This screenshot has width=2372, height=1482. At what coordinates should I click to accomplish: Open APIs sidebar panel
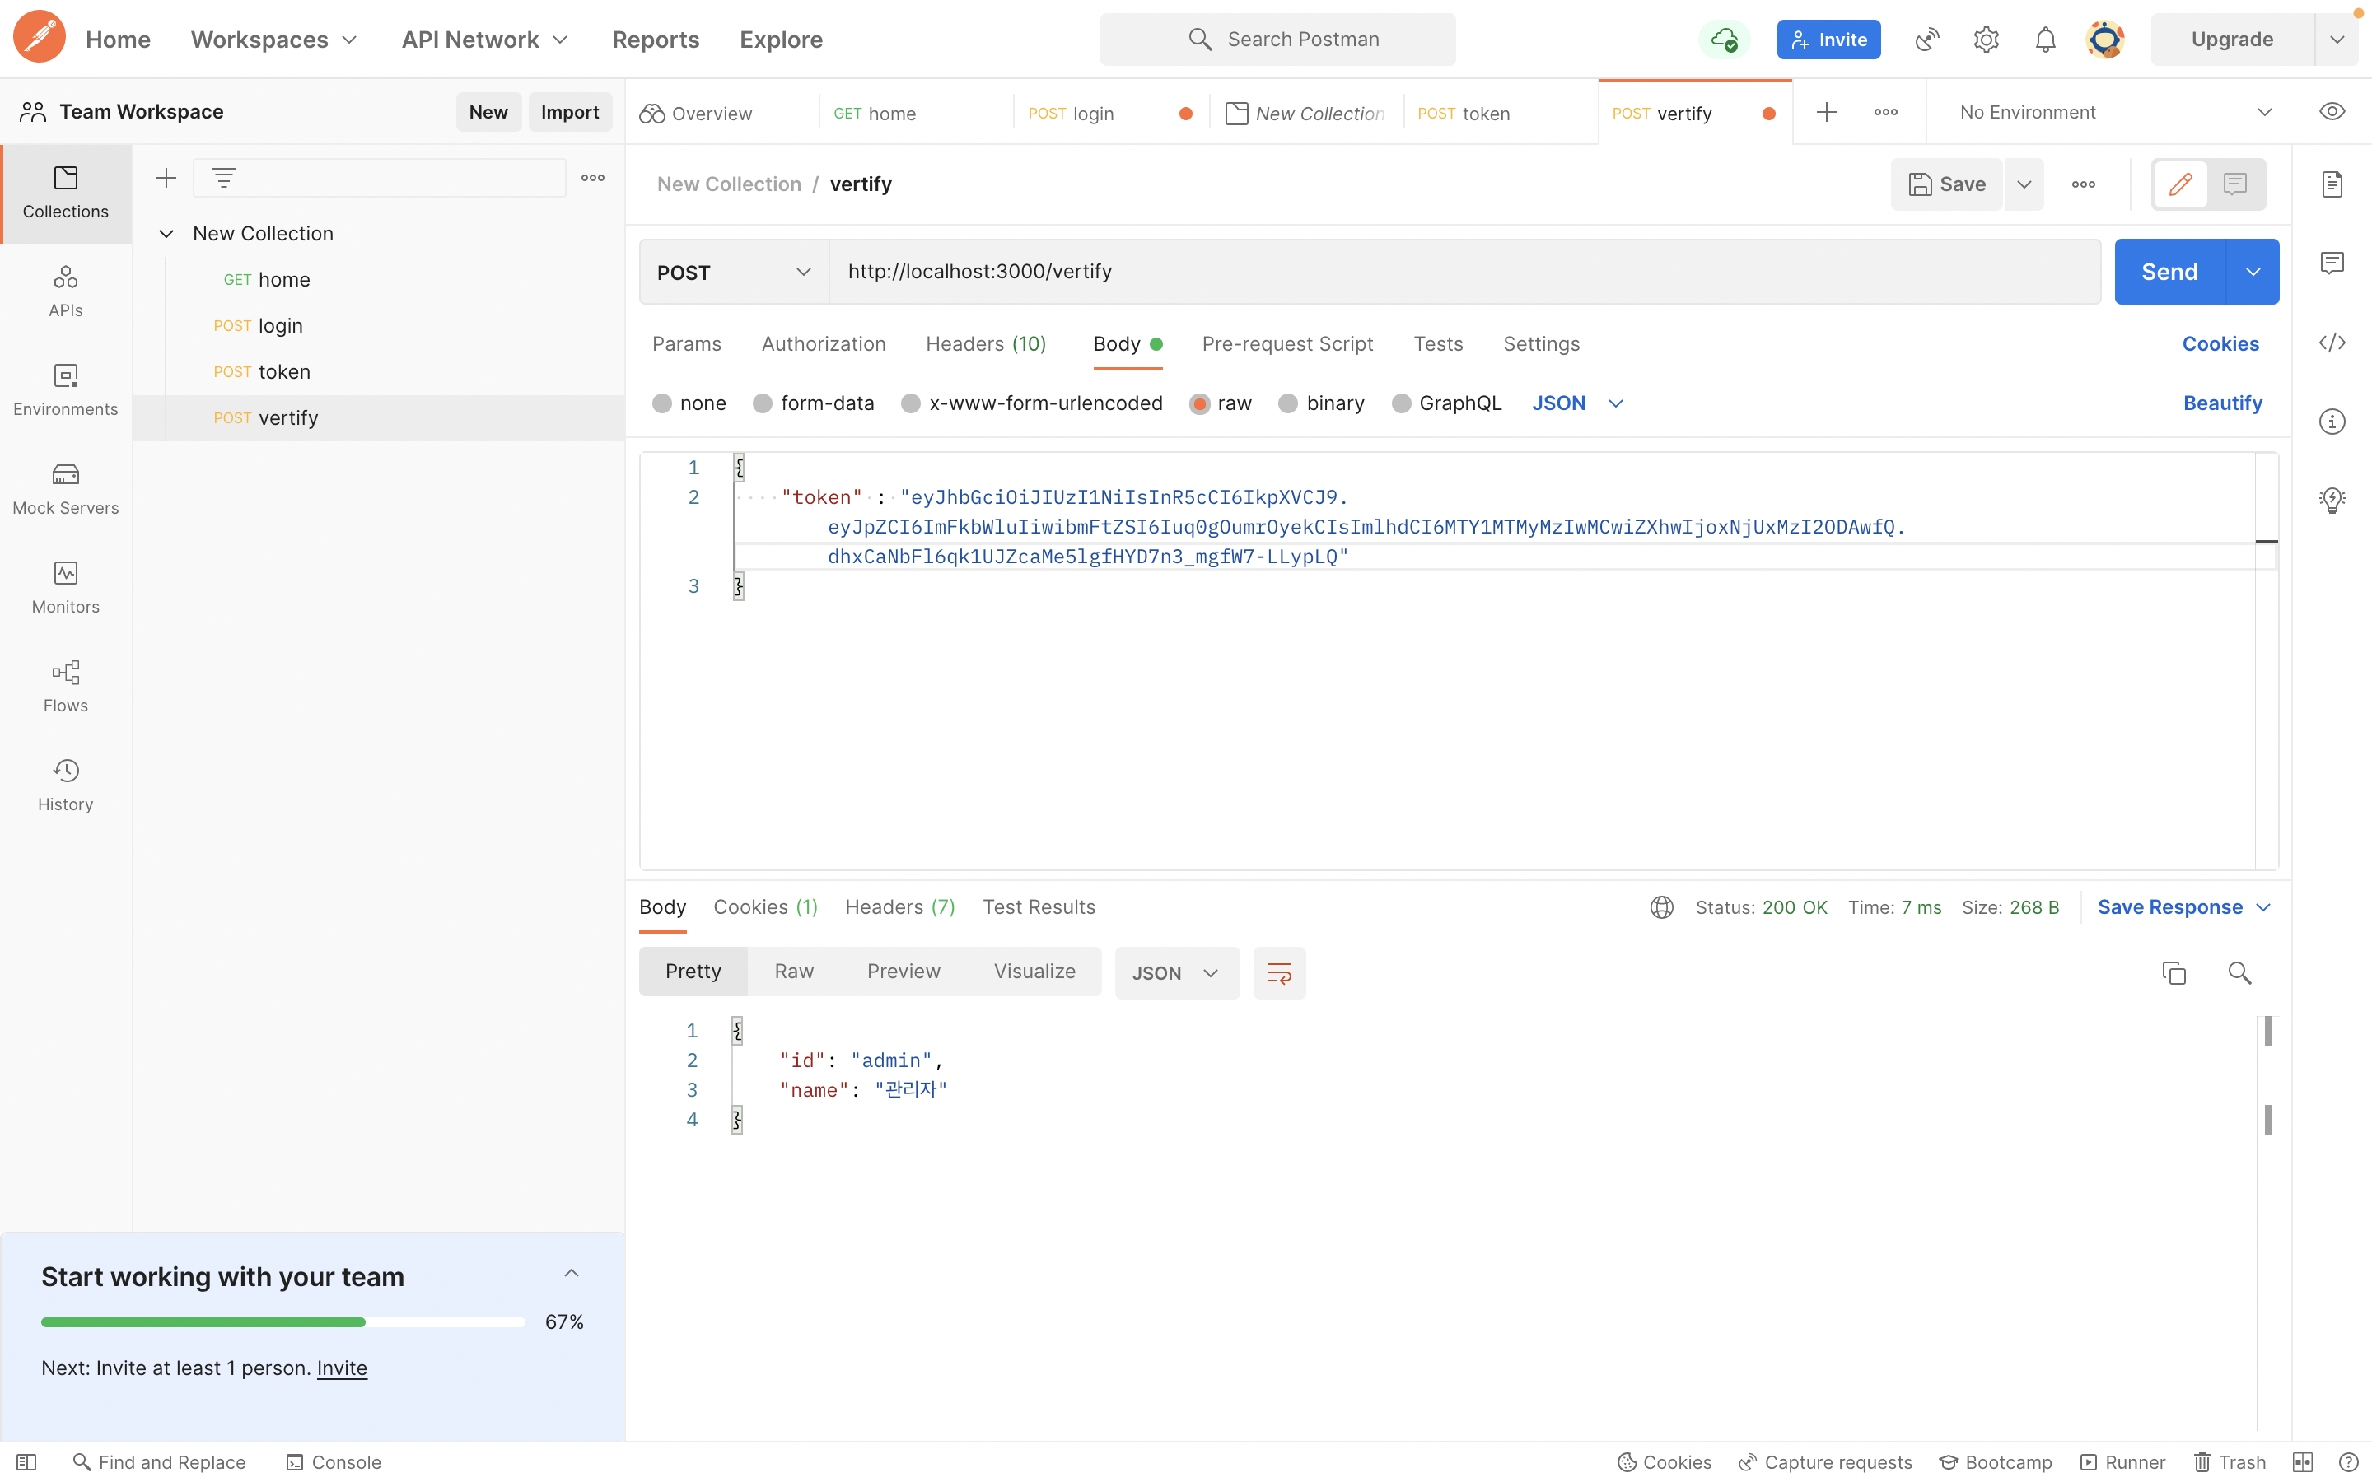(x=66, y=291)
